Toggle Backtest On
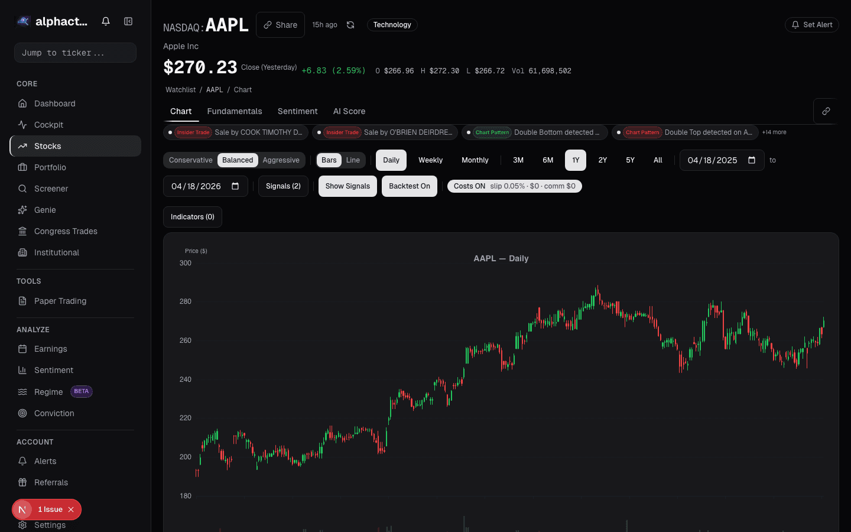The width and height of the screenshot is (851, 532). 410,186
